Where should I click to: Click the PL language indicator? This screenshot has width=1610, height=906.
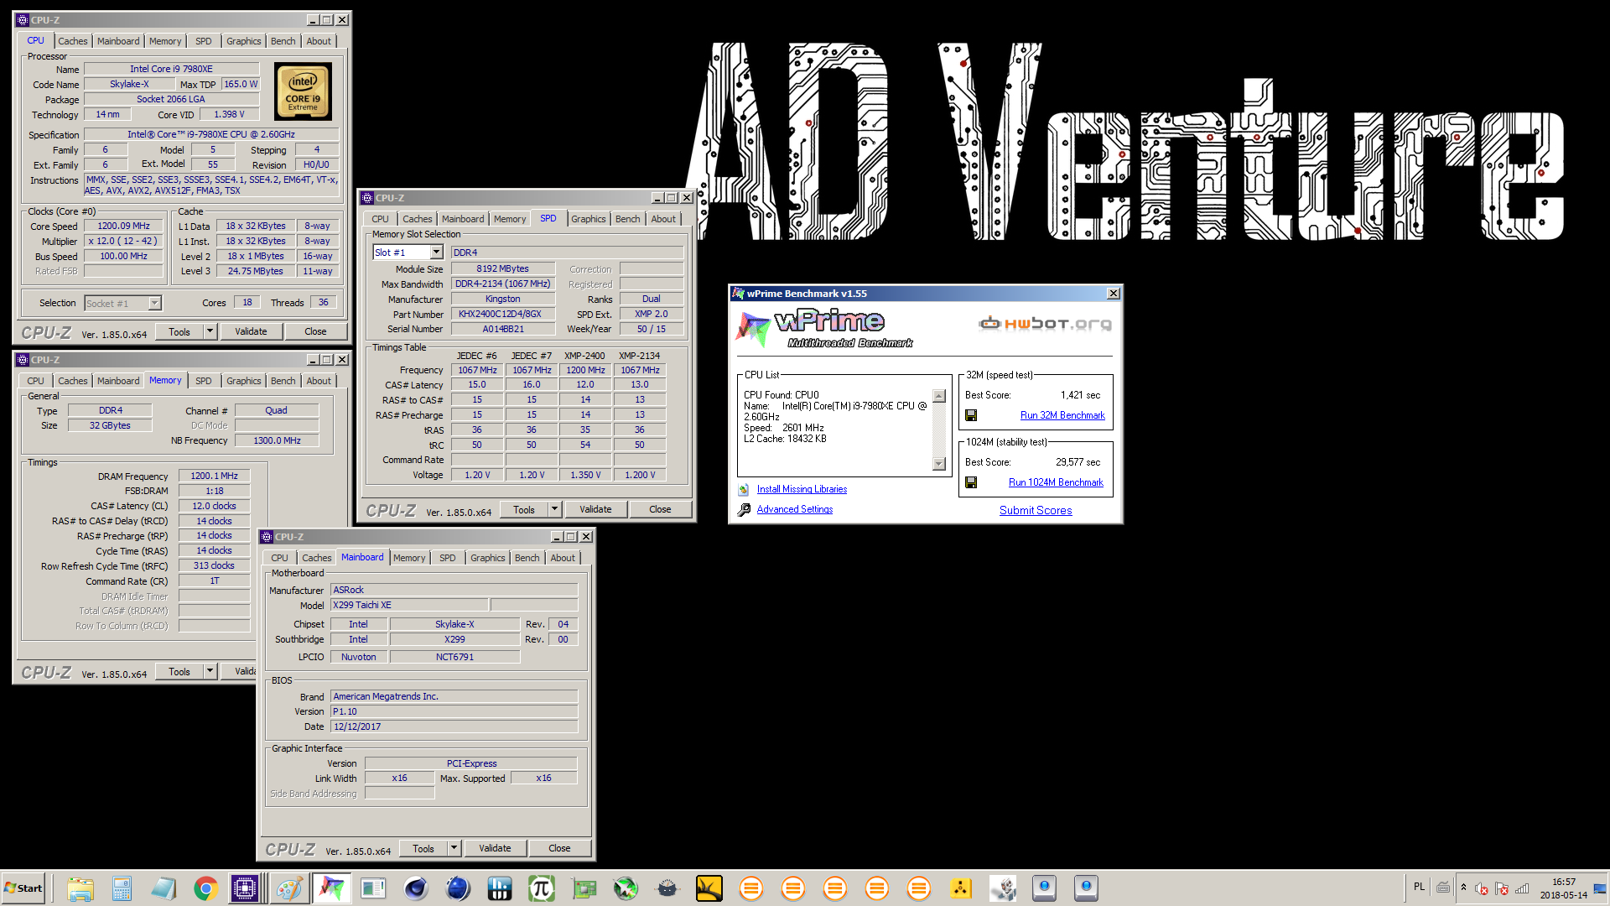point(1419,888)
